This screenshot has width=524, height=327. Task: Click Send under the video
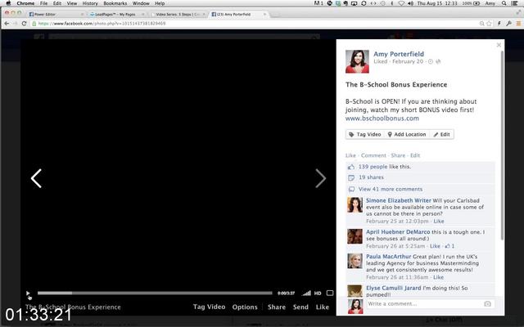[300, 307]
